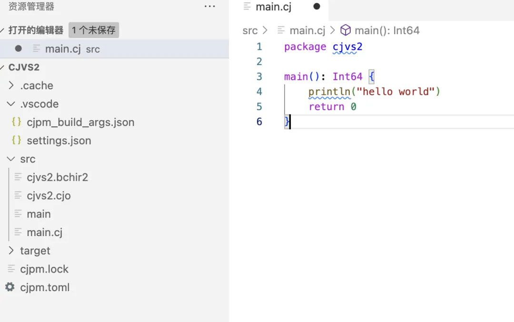Collapse the CJVS2 project root
This screenshot has height=322, width=514.
(4, 67)
